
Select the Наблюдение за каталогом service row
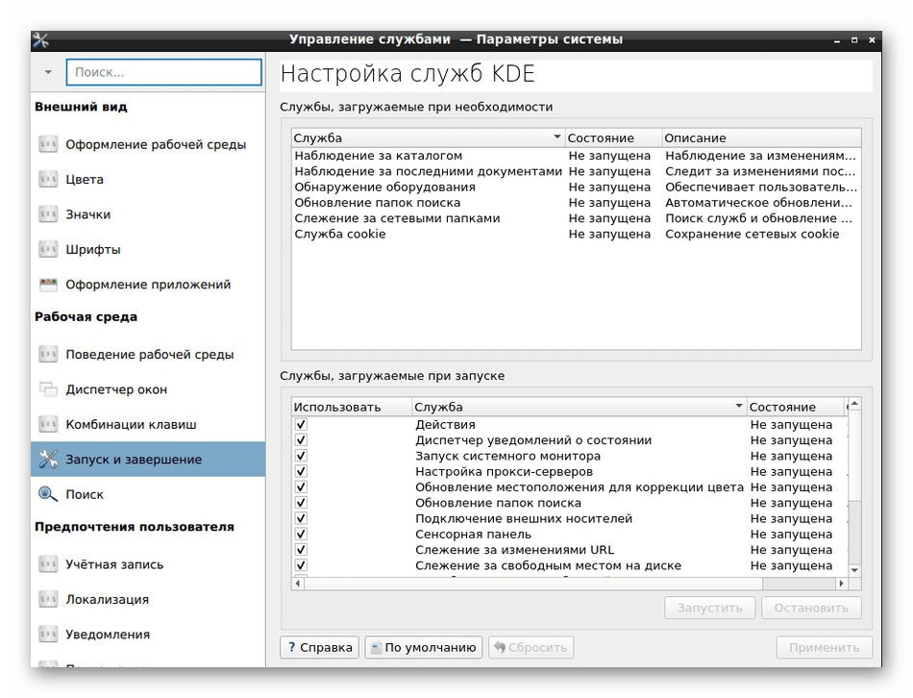point(576,156)
